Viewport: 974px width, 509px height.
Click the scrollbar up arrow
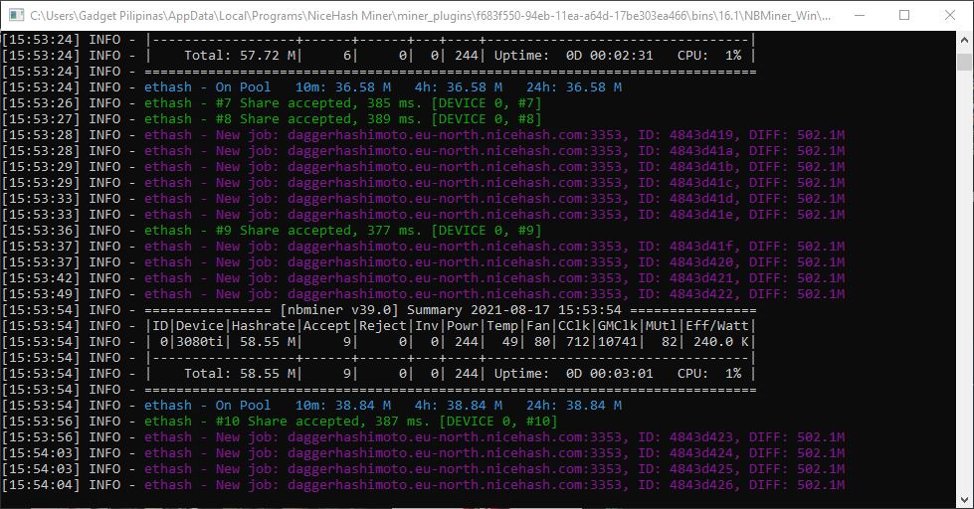point(964,39)
